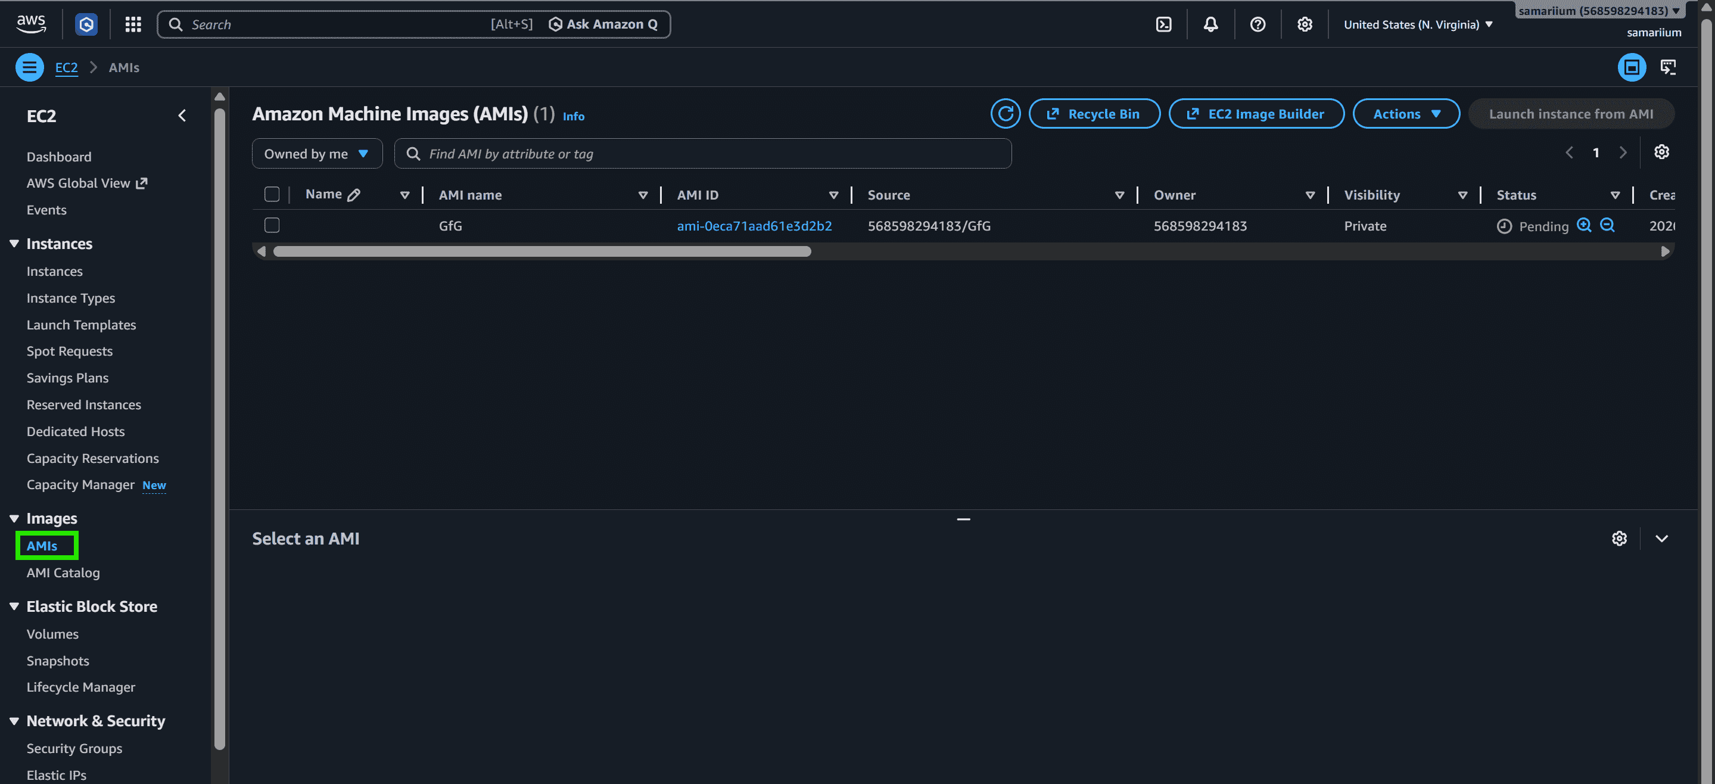
Task: Open the Actions dropdown
Action: [x=1406, y=114]
